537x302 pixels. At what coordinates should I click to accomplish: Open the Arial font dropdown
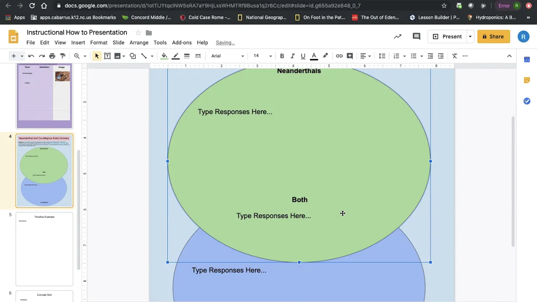click(227, 56)
